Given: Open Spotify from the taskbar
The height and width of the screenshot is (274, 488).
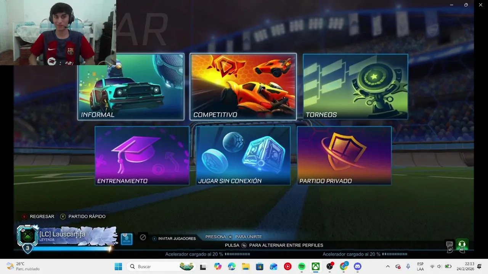Looking at the screenshot, I should tap(302, 266).
